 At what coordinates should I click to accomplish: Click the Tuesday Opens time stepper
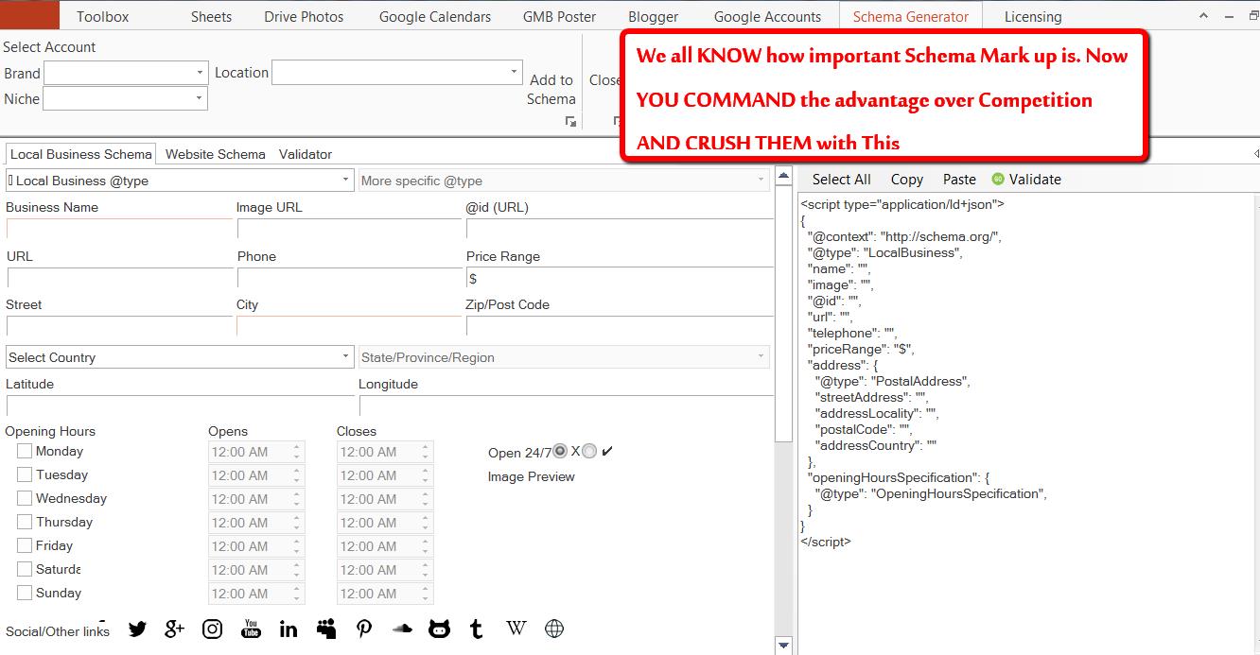297,475
